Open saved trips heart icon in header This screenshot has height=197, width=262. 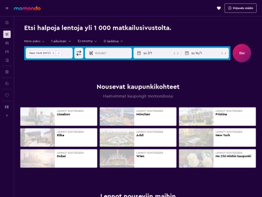[x=219, y=8]
